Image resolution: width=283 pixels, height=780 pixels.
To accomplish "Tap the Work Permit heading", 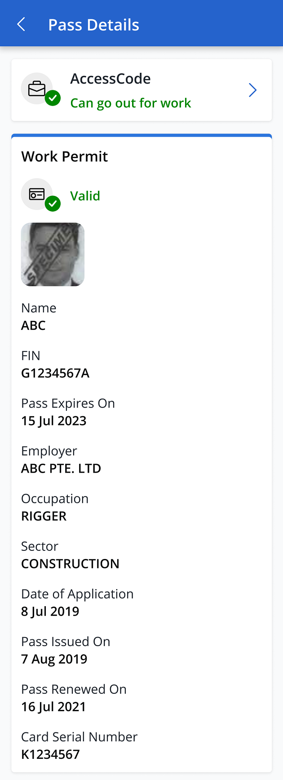I will pyautogui.click(x=65, y=156).
